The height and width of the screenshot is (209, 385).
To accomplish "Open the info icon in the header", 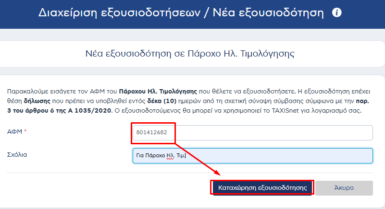I will pos(336,12).
